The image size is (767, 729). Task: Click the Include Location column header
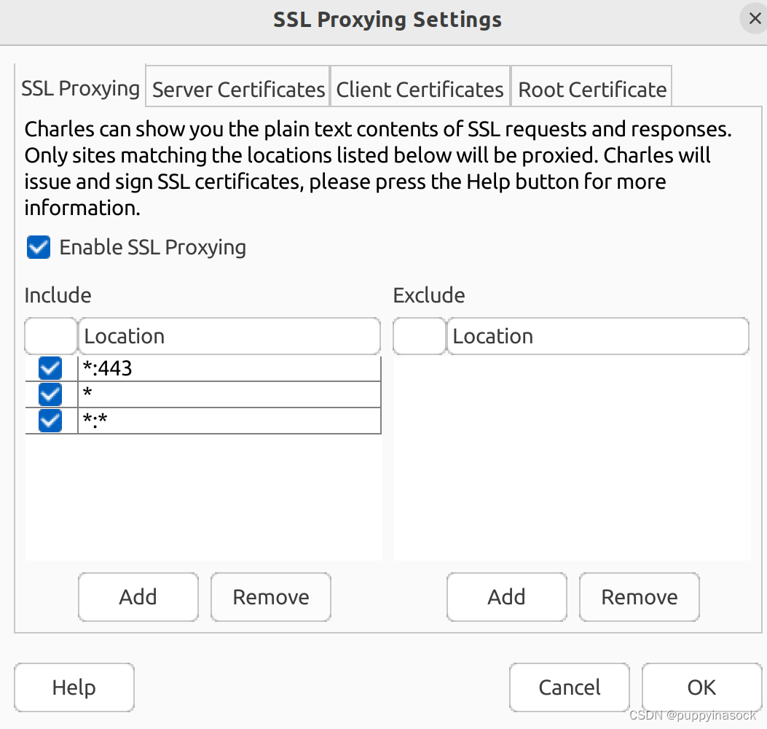point(229,336)
